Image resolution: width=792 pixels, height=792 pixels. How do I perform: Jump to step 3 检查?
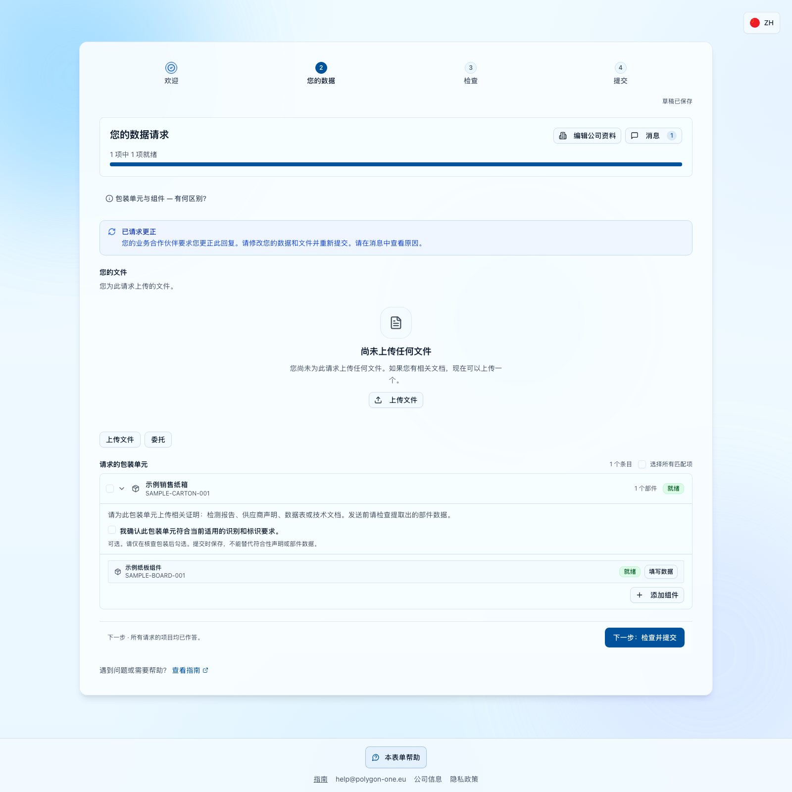pyautogui.click(x=471, y=73)
